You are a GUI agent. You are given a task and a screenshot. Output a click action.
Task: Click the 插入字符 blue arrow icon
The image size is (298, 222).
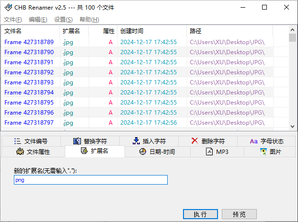coord(136,141)
